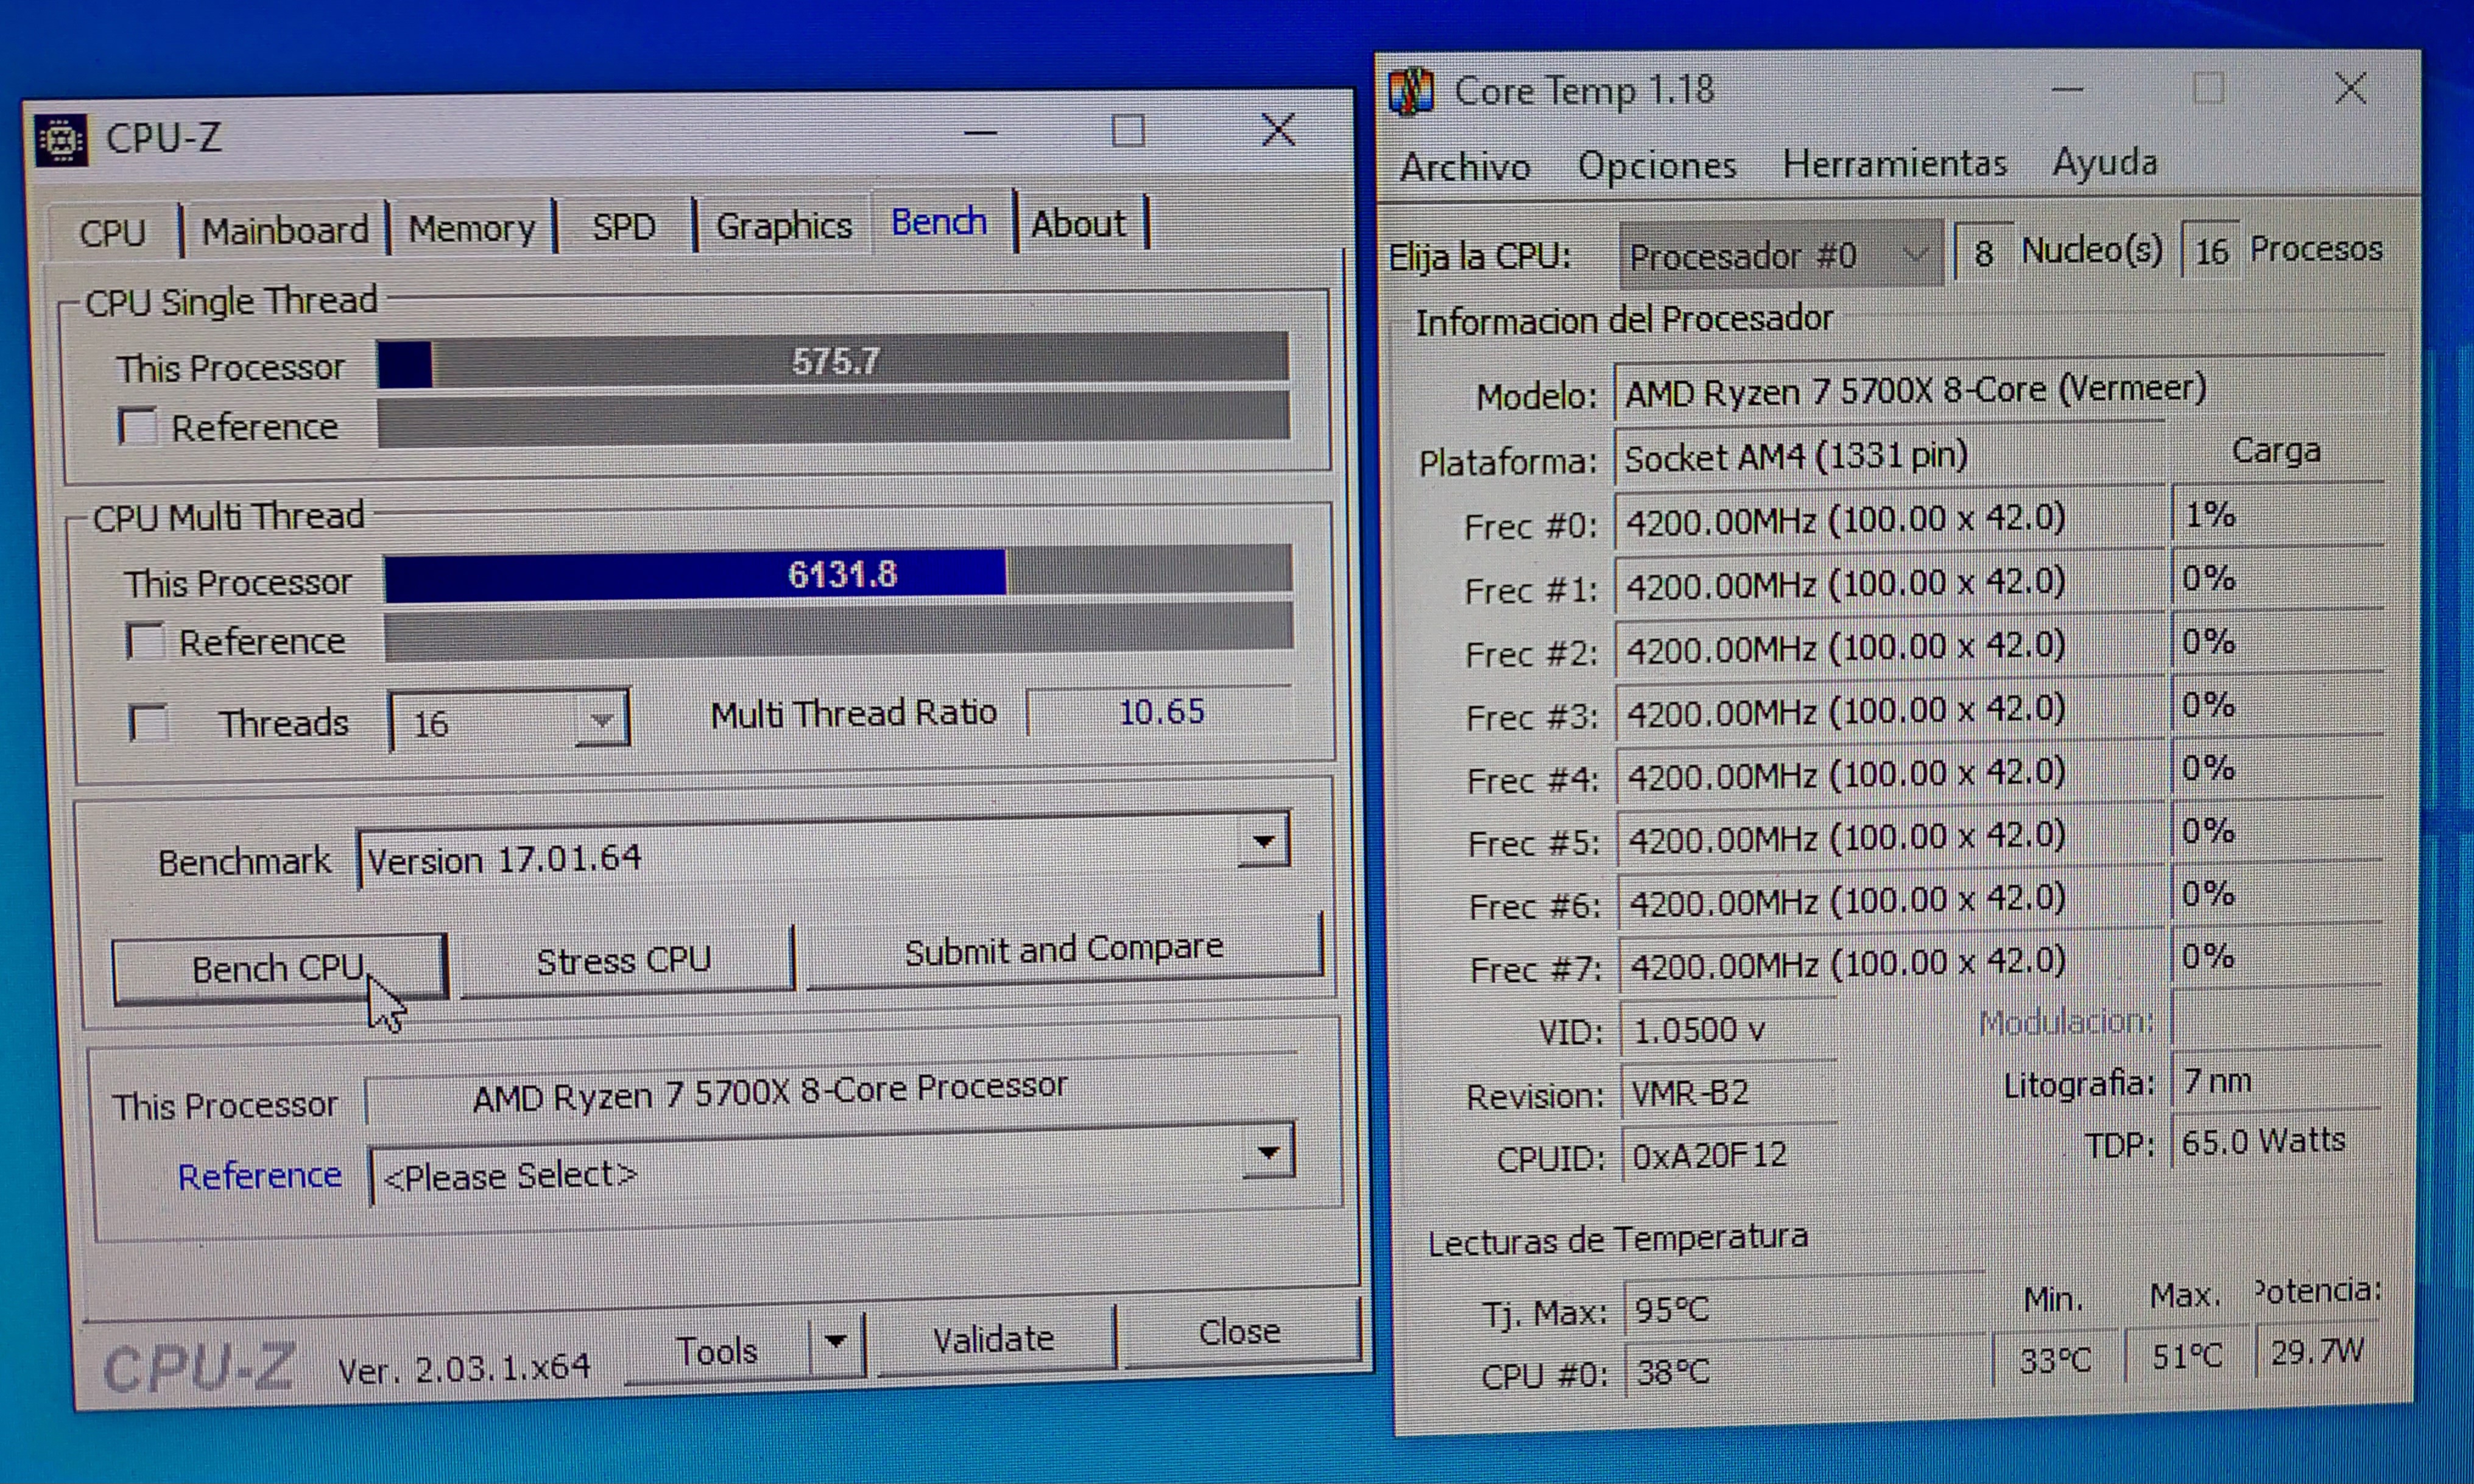
Task: Click the TDP 65.0 Watts value
Action: [2276, 1140]
